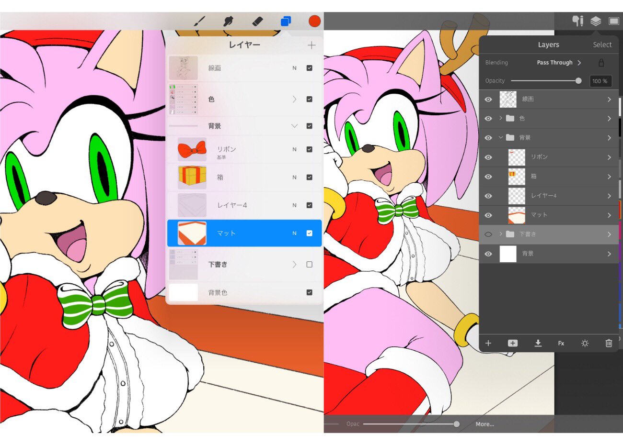The image size is (623, 445).
Task: Select 背景色 row in Procreate
Action: tap(244, 292)
